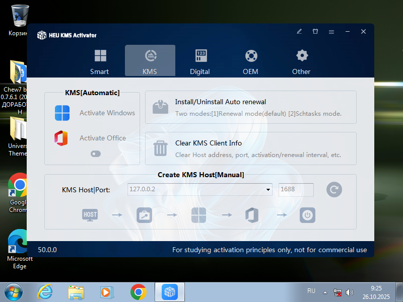
Task: Open the hamburger menu in title bar
Action: pos(331,31)
